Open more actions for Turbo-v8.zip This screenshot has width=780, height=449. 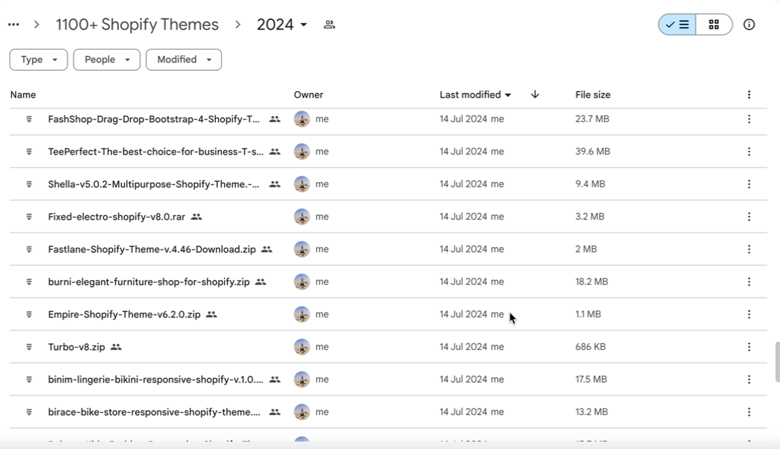tap(749, 347)
